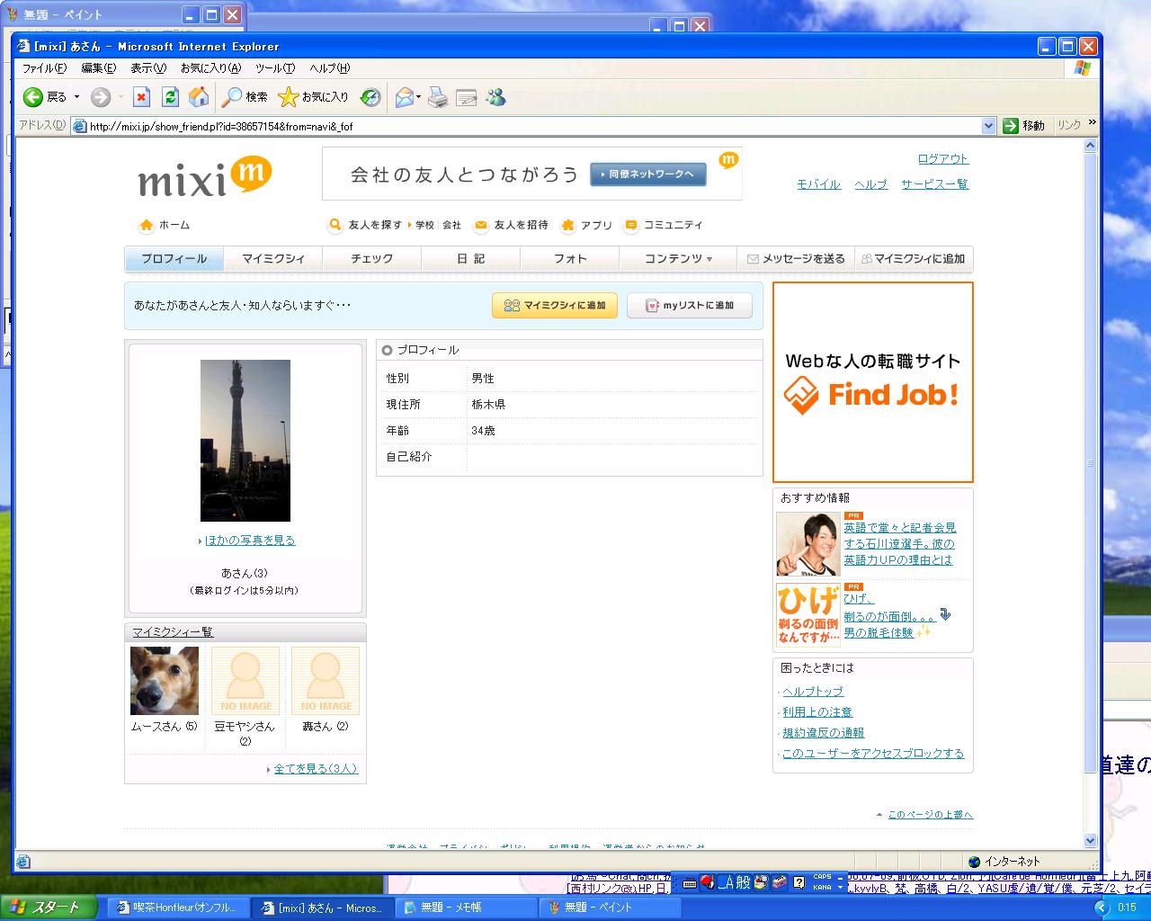Select the マイミクシィ tab

pyautogui.click(x=273, y=259)
